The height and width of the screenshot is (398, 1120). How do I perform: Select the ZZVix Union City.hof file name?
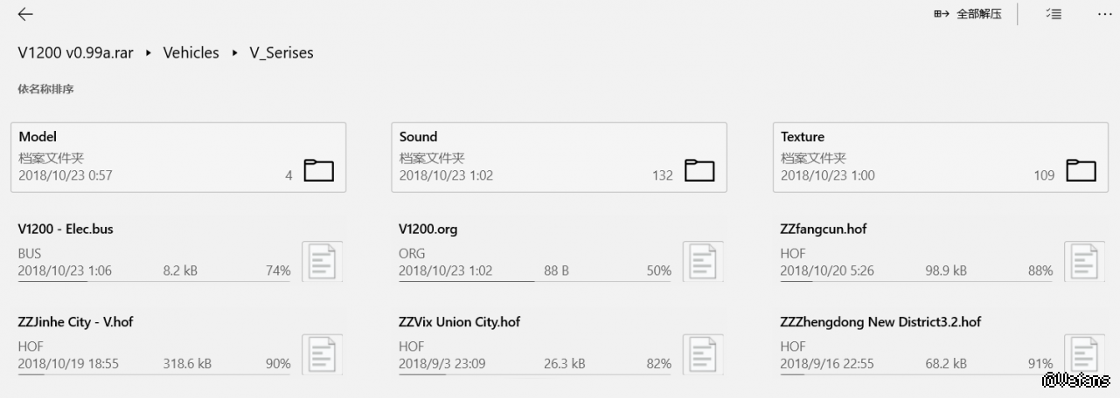(459, 322)
